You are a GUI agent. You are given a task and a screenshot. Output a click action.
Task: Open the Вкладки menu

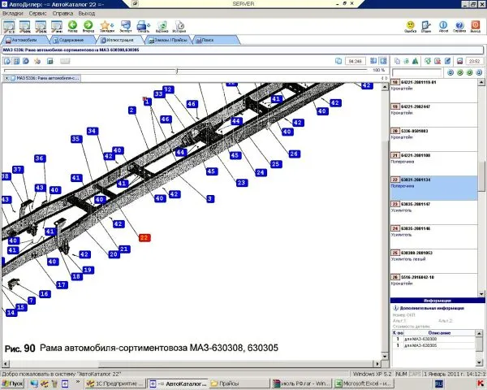point(12,13)
